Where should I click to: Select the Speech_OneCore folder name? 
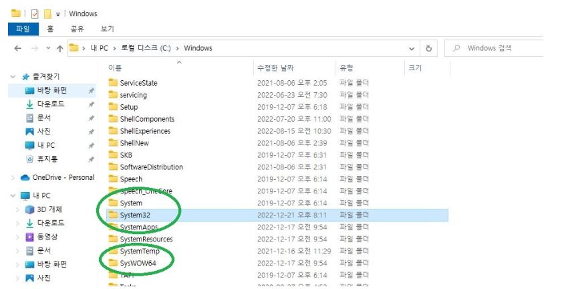click(146, 191)
